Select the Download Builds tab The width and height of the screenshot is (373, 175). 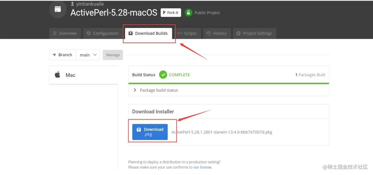(148, 33)
